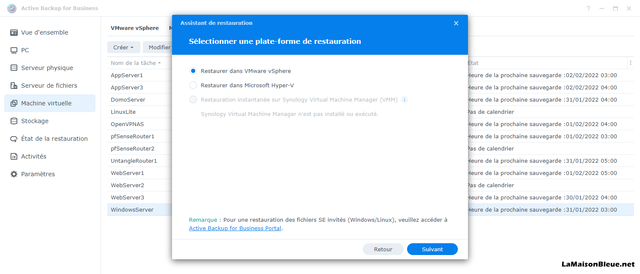
Task: Click the Machine virtuelle icon
Action: point(14,103)
